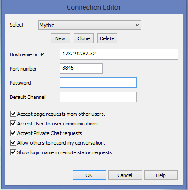Image resolution: width=188 pixels, height=190 pixels.
Task: Click the Hostname or IP label
Action: point(27,54)
